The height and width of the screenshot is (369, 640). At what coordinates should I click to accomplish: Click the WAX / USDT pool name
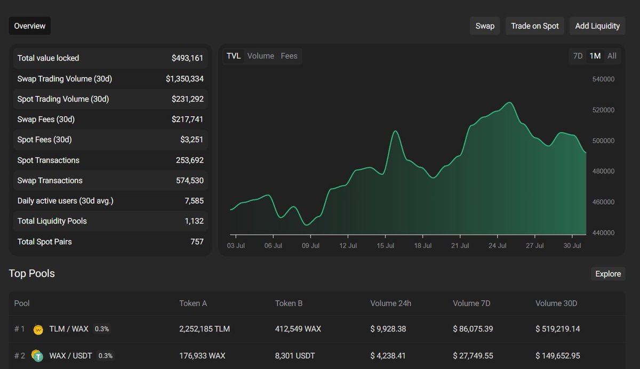point(71,356)
